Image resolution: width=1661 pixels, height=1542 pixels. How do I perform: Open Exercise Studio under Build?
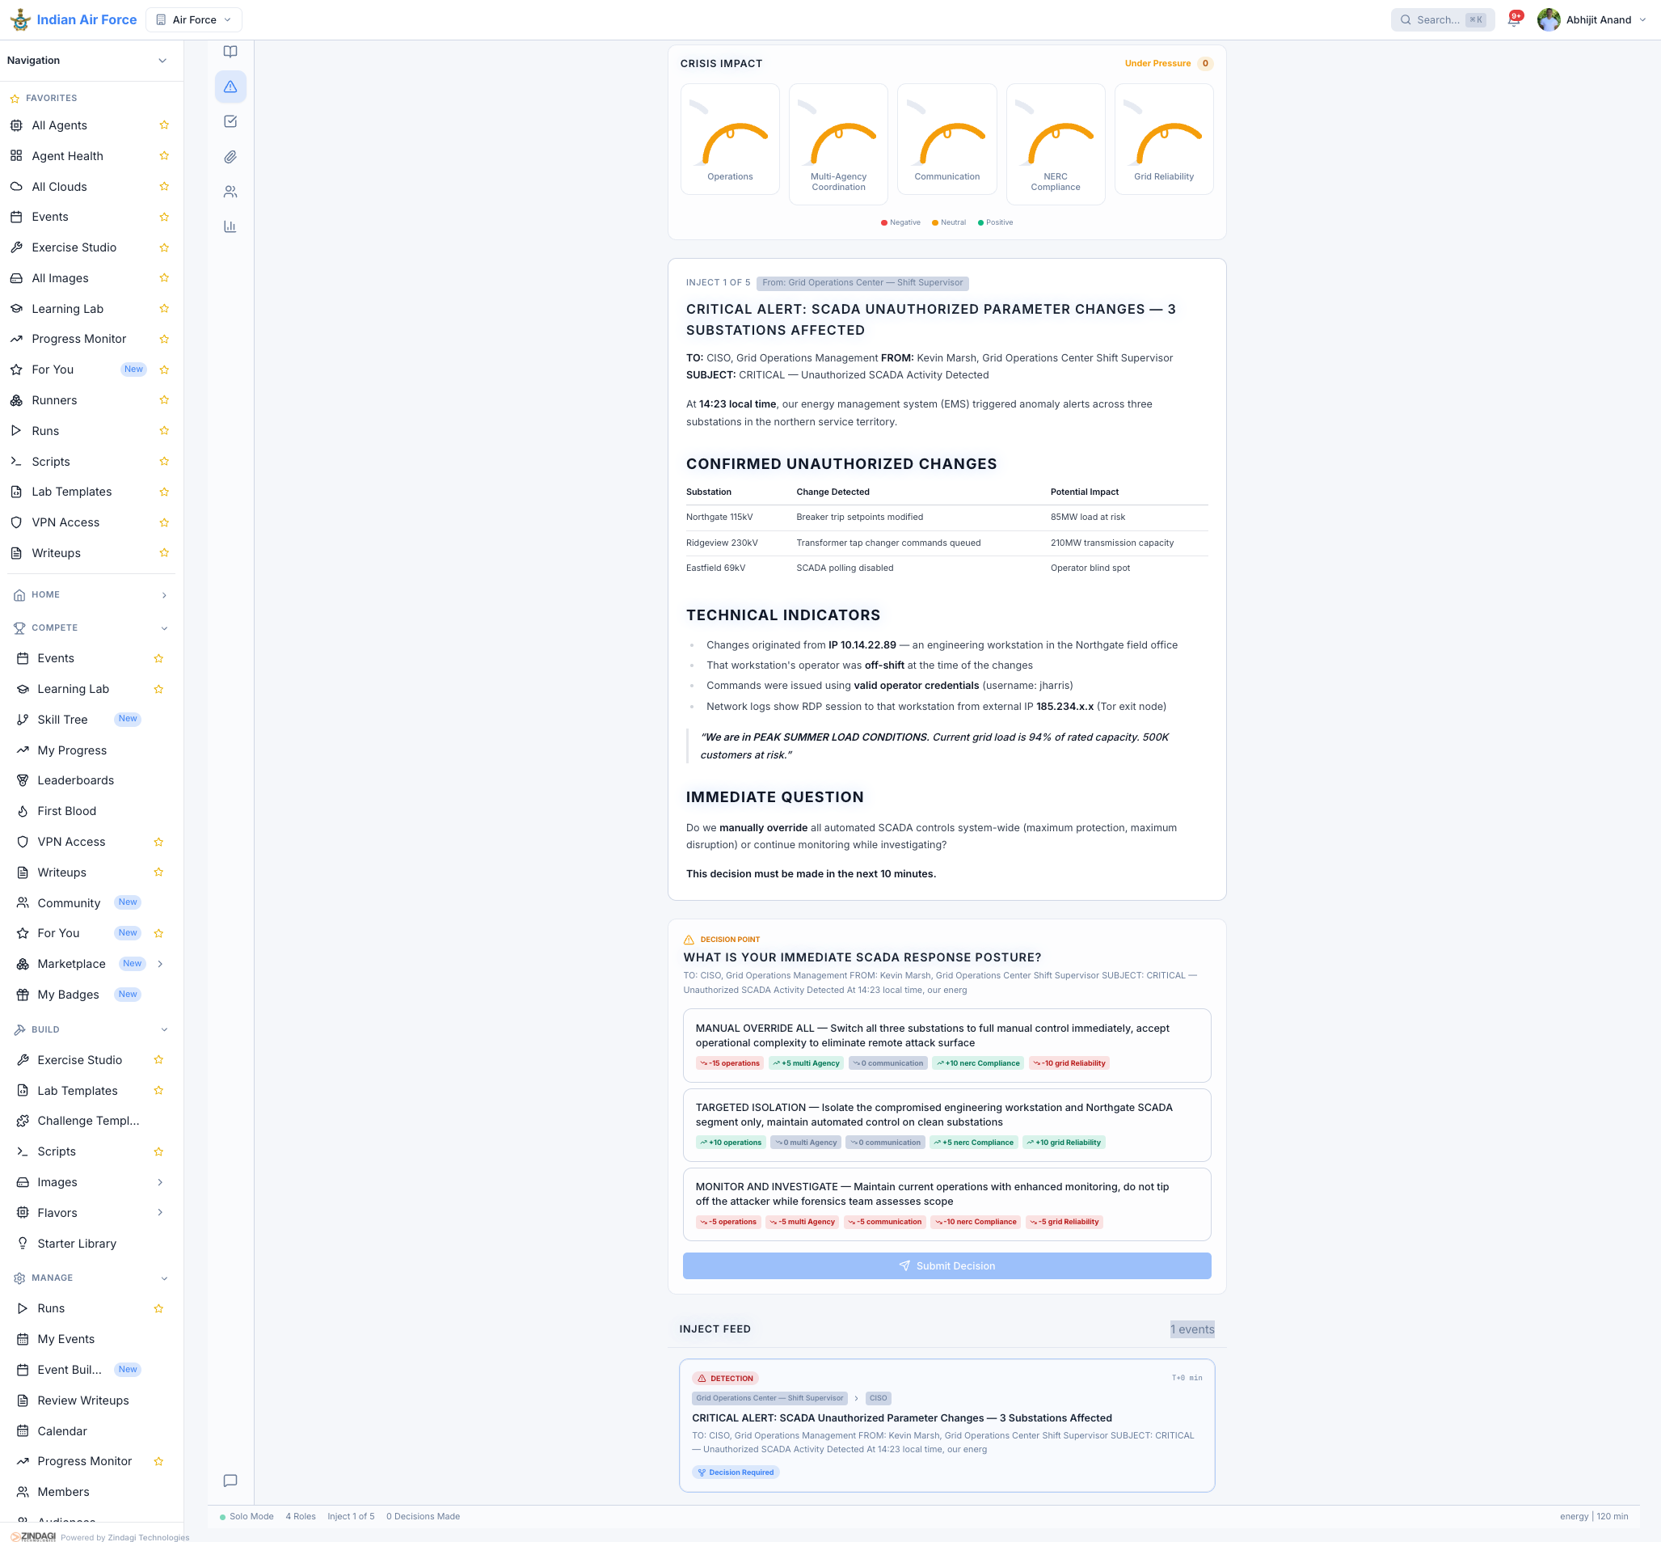point(80,1060)
